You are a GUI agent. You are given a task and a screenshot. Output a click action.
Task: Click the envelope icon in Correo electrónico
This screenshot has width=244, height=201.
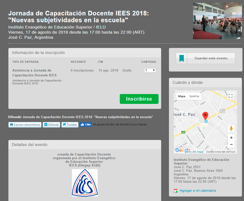[11, 124]
